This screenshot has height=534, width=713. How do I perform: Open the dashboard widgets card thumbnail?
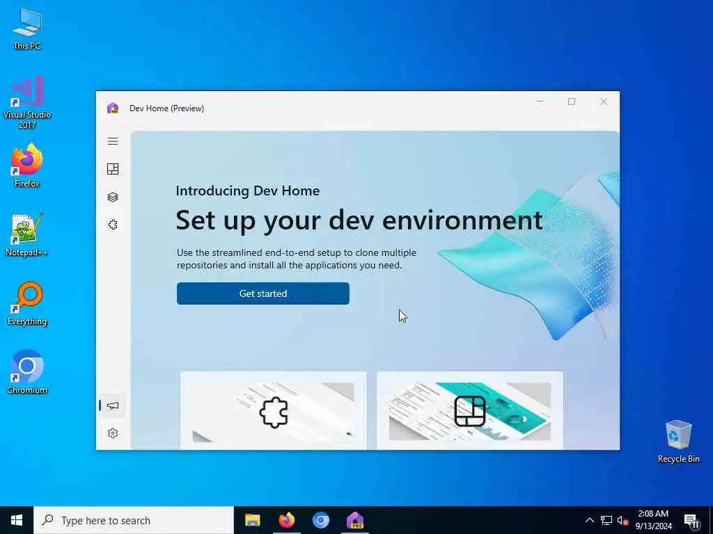[x=470, y=410]
